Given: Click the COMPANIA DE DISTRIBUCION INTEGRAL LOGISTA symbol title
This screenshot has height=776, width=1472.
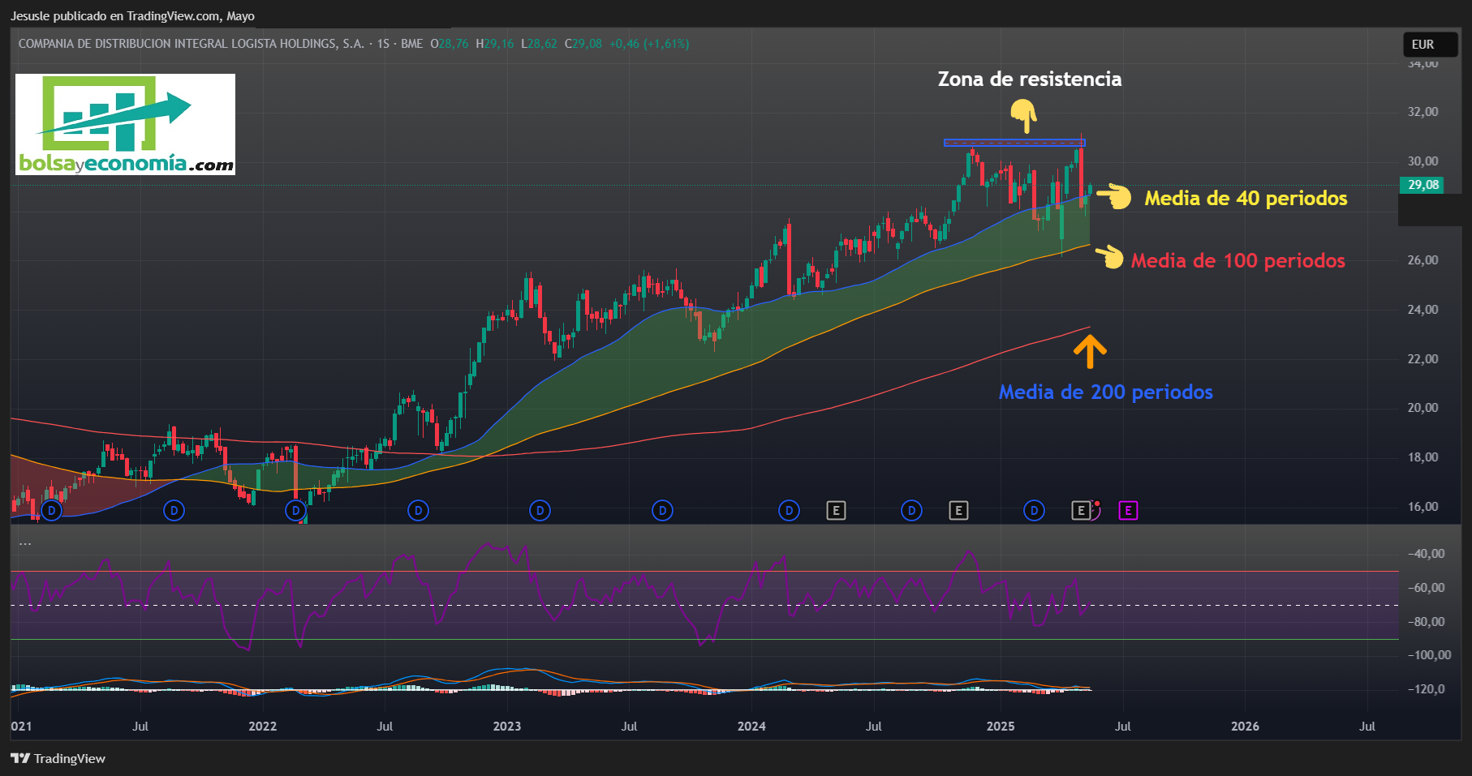Looking at the screenshot, I should tap(191, 44).
